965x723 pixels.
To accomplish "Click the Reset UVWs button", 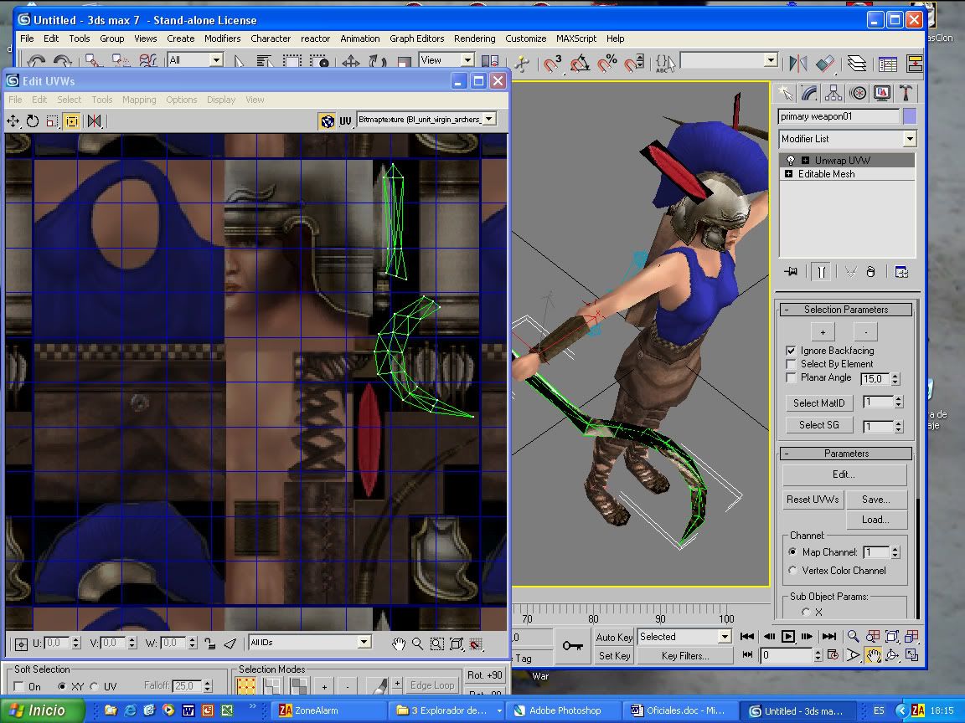I will (x=813, y=500).
